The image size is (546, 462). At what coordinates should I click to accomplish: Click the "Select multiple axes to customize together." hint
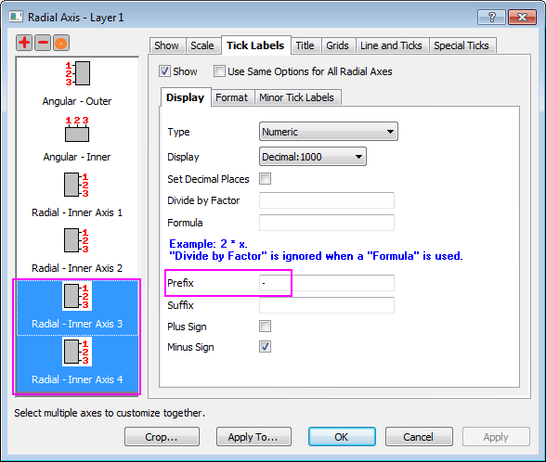point(110,413)
